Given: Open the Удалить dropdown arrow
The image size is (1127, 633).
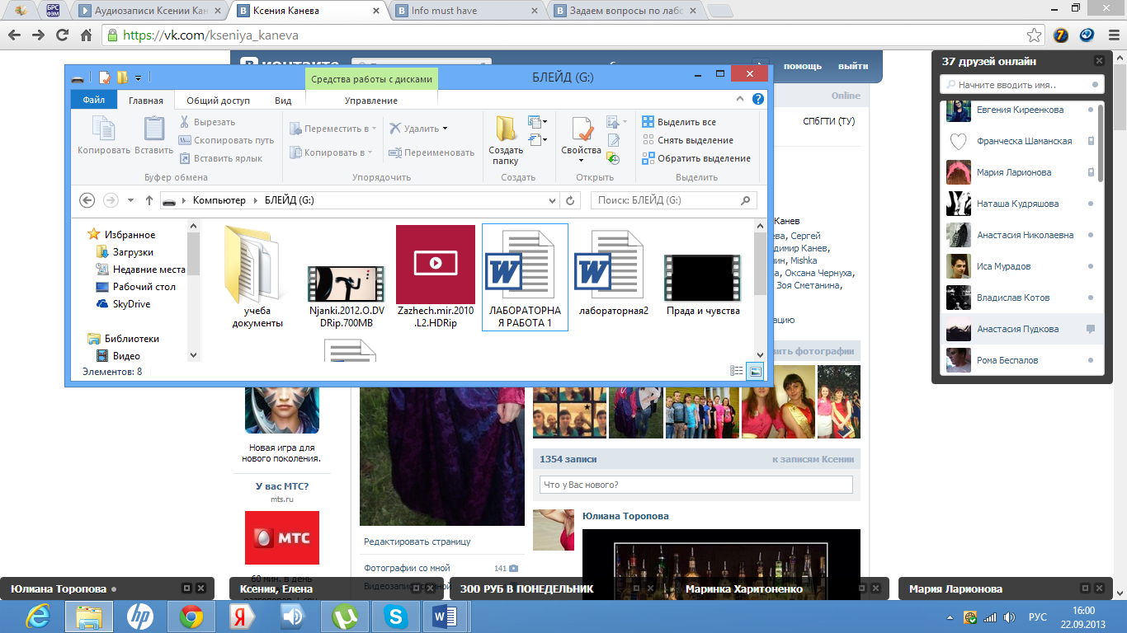Looking at the screenshot, I should tap(445, 129).
